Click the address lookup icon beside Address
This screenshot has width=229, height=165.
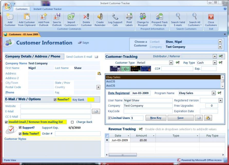coord(99,73)
